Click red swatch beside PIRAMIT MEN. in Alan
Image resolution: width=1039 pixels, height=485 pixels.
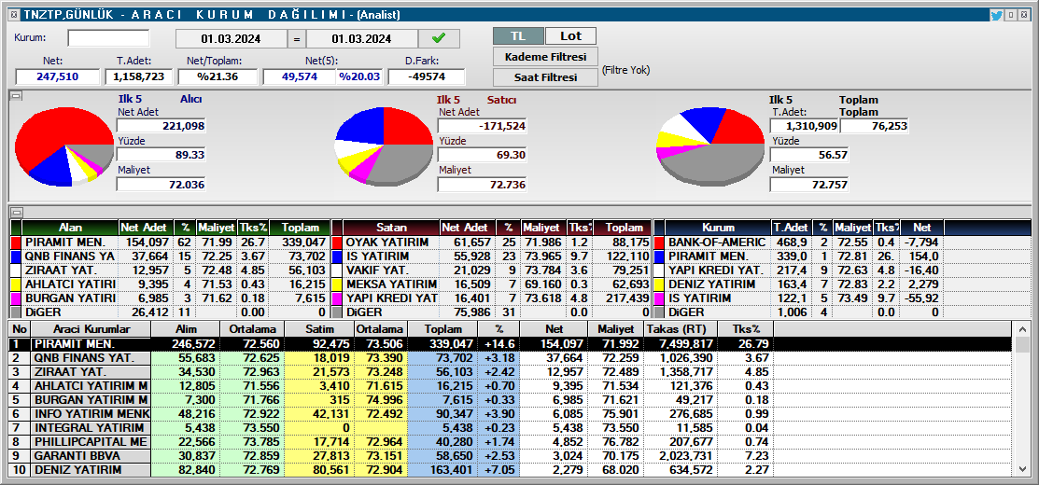[16, 242]
